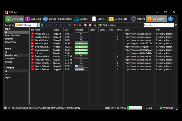
Task: Open Options gear
Action: (x=133, y=19)
